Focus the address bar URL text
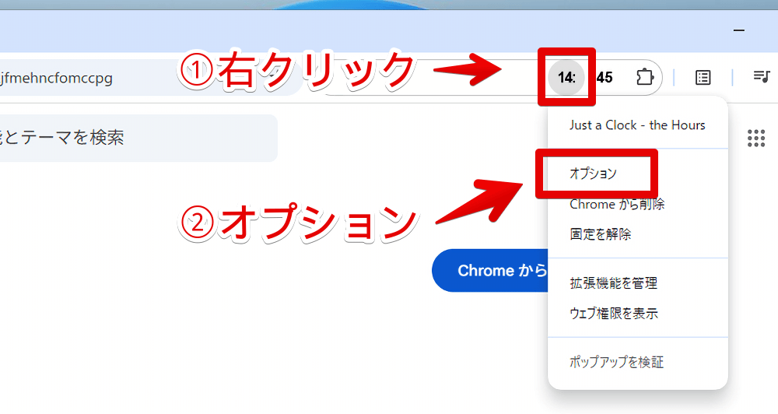Image resolution: width=778 pixels, height=414 pixels. coord(58,78)
